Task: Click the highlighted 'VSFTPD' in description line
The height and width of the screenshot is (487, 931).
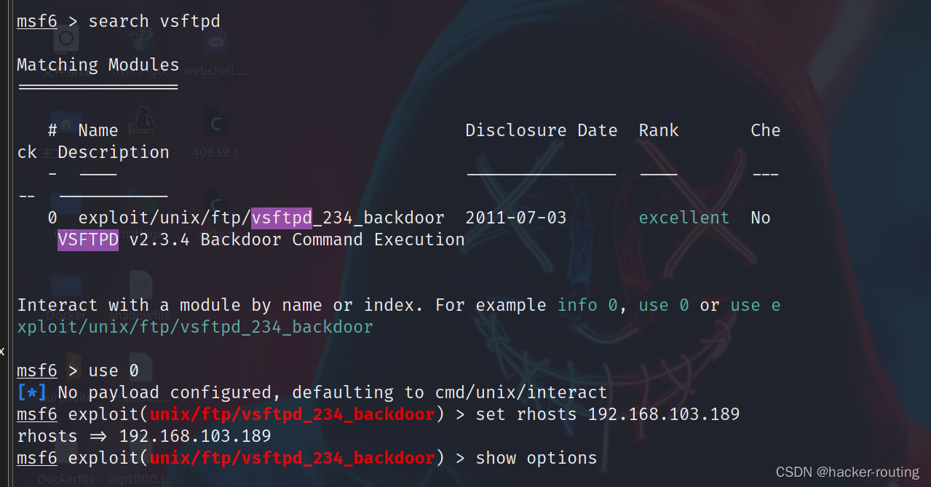Action: pyautogui.click(x=88, y=239)
